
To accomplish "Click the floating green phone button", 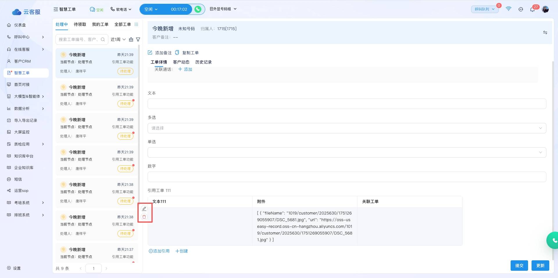I will point(553,240).
